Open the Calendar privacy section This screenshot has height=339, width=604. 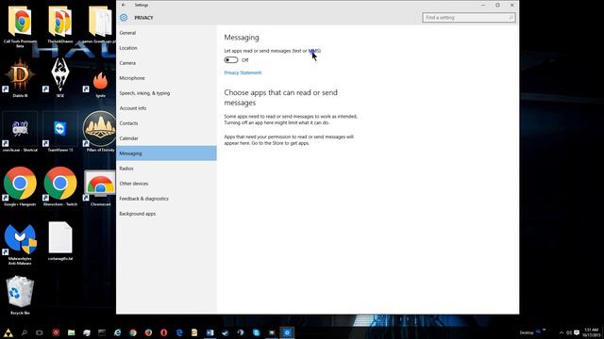tap(166, 138)
